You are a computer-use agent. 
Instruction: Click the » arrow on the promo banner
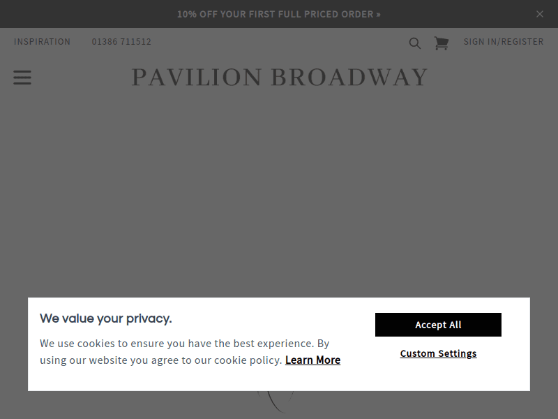click(378, 14)
